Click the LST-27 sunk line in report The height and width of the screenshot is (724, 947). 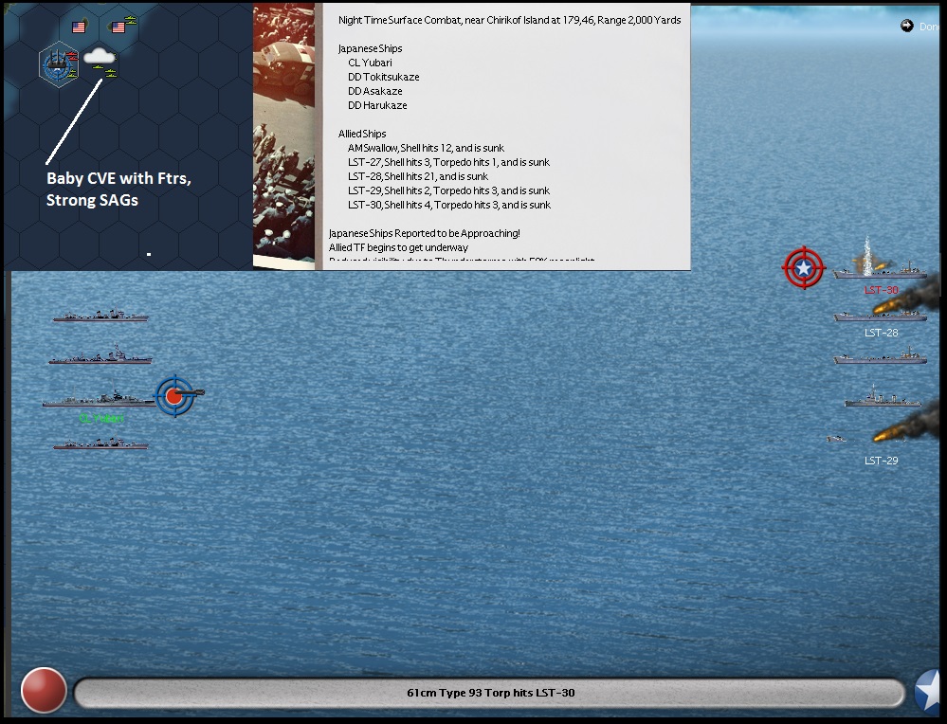[x=448, y=162]
